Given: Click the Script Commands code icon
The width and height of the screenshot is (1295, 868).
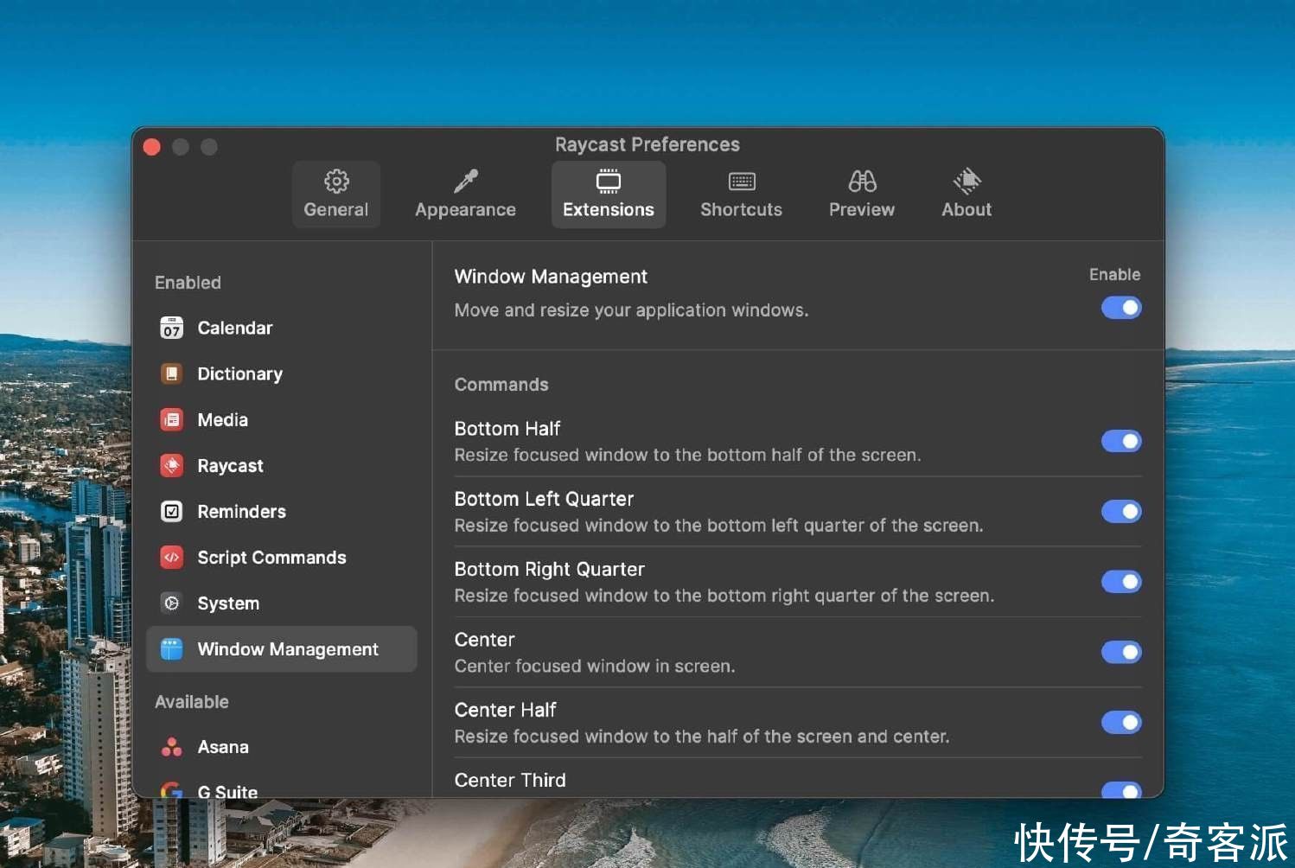Looking at the screenshot, I should 172,557.
